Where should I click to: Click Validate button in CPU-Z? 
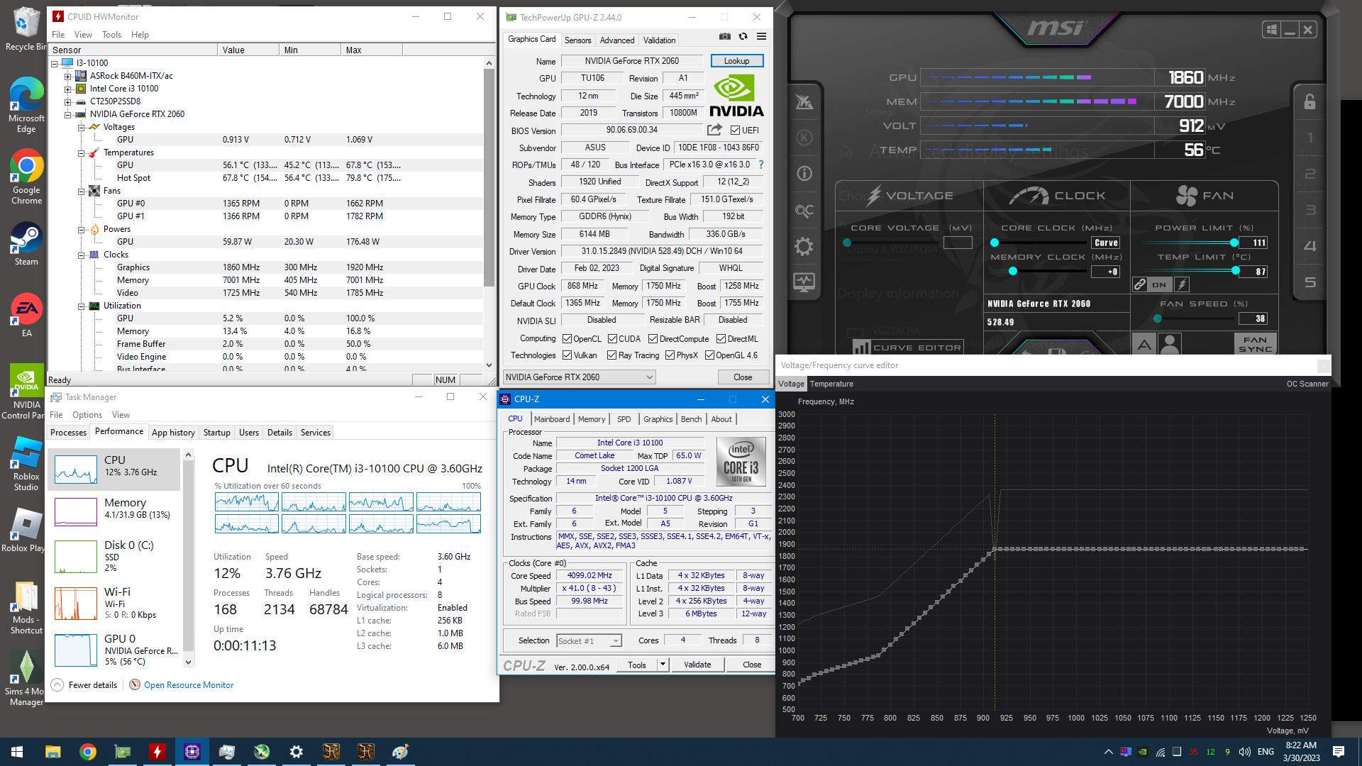pos(697,665)
